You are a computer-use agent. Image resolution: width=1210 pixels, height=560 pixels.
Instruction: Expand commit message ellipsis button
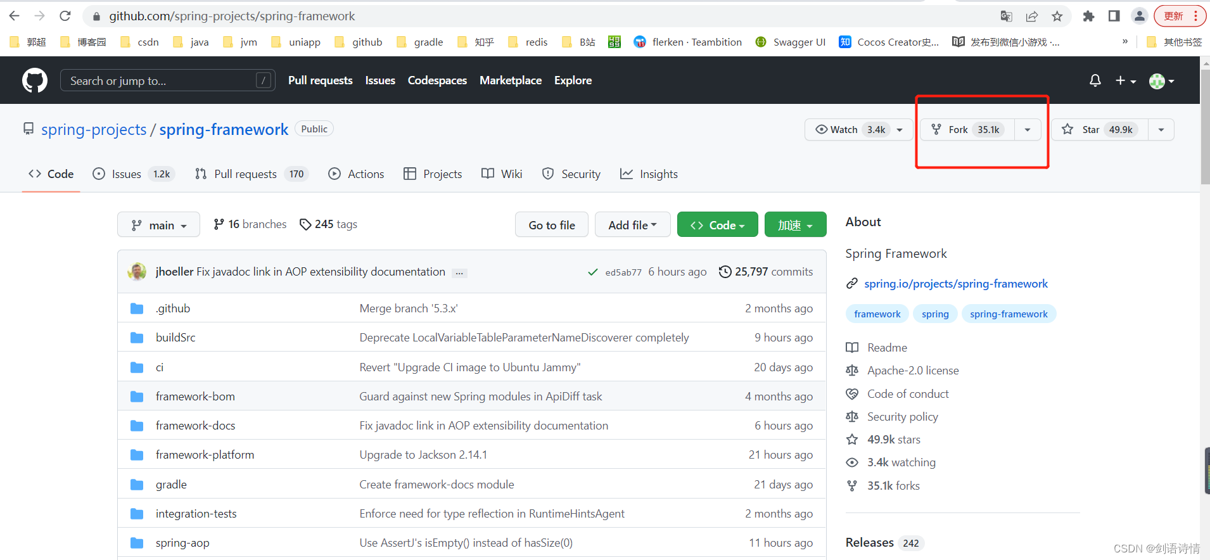(460, 273)
